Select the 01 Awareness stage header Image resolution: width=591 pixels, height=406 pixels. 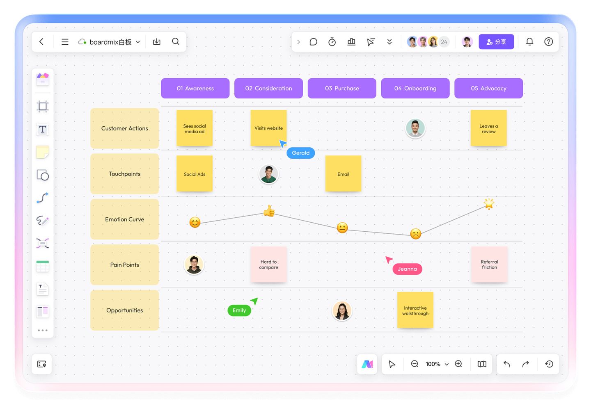point(195,88)
